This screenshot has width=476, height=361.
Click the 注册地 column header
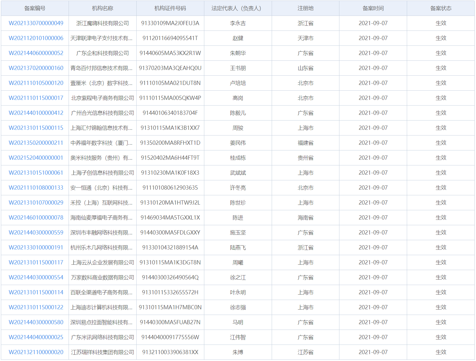click(x=305, y=8)
